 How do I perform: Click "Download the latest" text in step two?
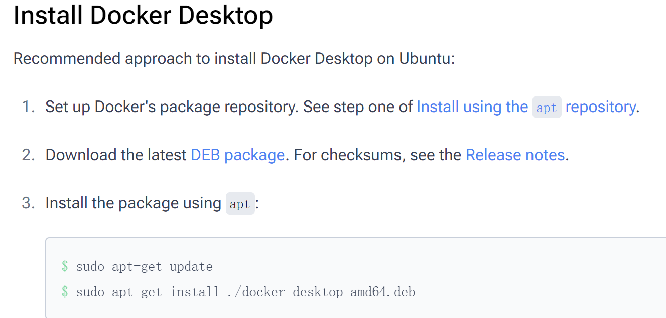[x=116, y=155]
